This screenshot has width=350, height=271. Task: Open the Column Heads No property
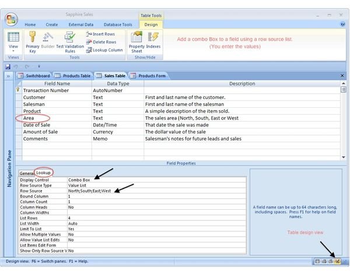pos(157,207)
